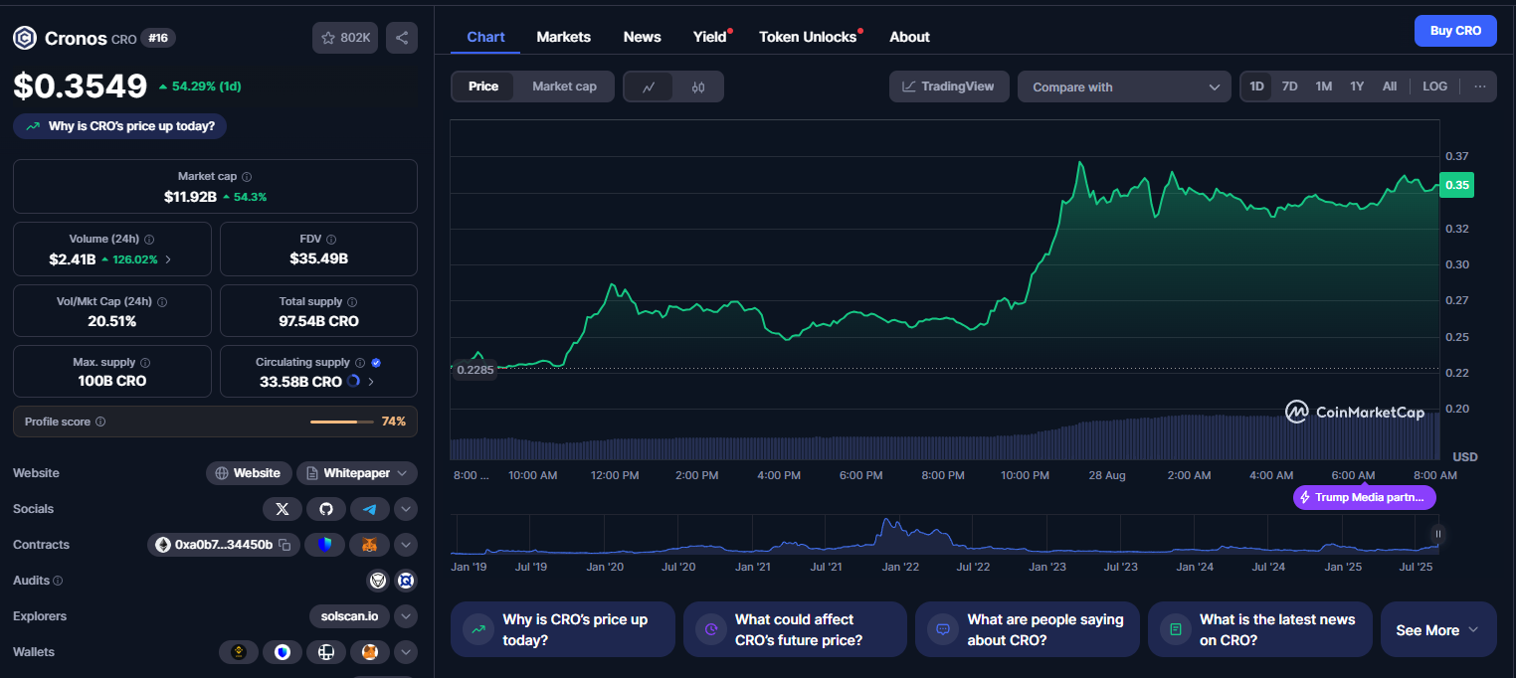Switch to the About tab
The width and height of the screenshot is (1516, 678).
(x=909, y=37)
